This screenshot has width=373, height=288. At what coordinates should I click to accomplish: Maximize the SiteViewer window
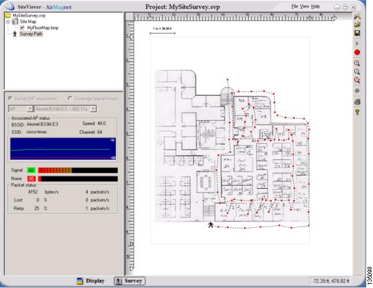click(345, 7)
